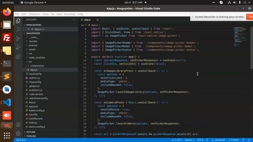
Task: Click the editor vertical scrollbar
Action: pos(251,48)
